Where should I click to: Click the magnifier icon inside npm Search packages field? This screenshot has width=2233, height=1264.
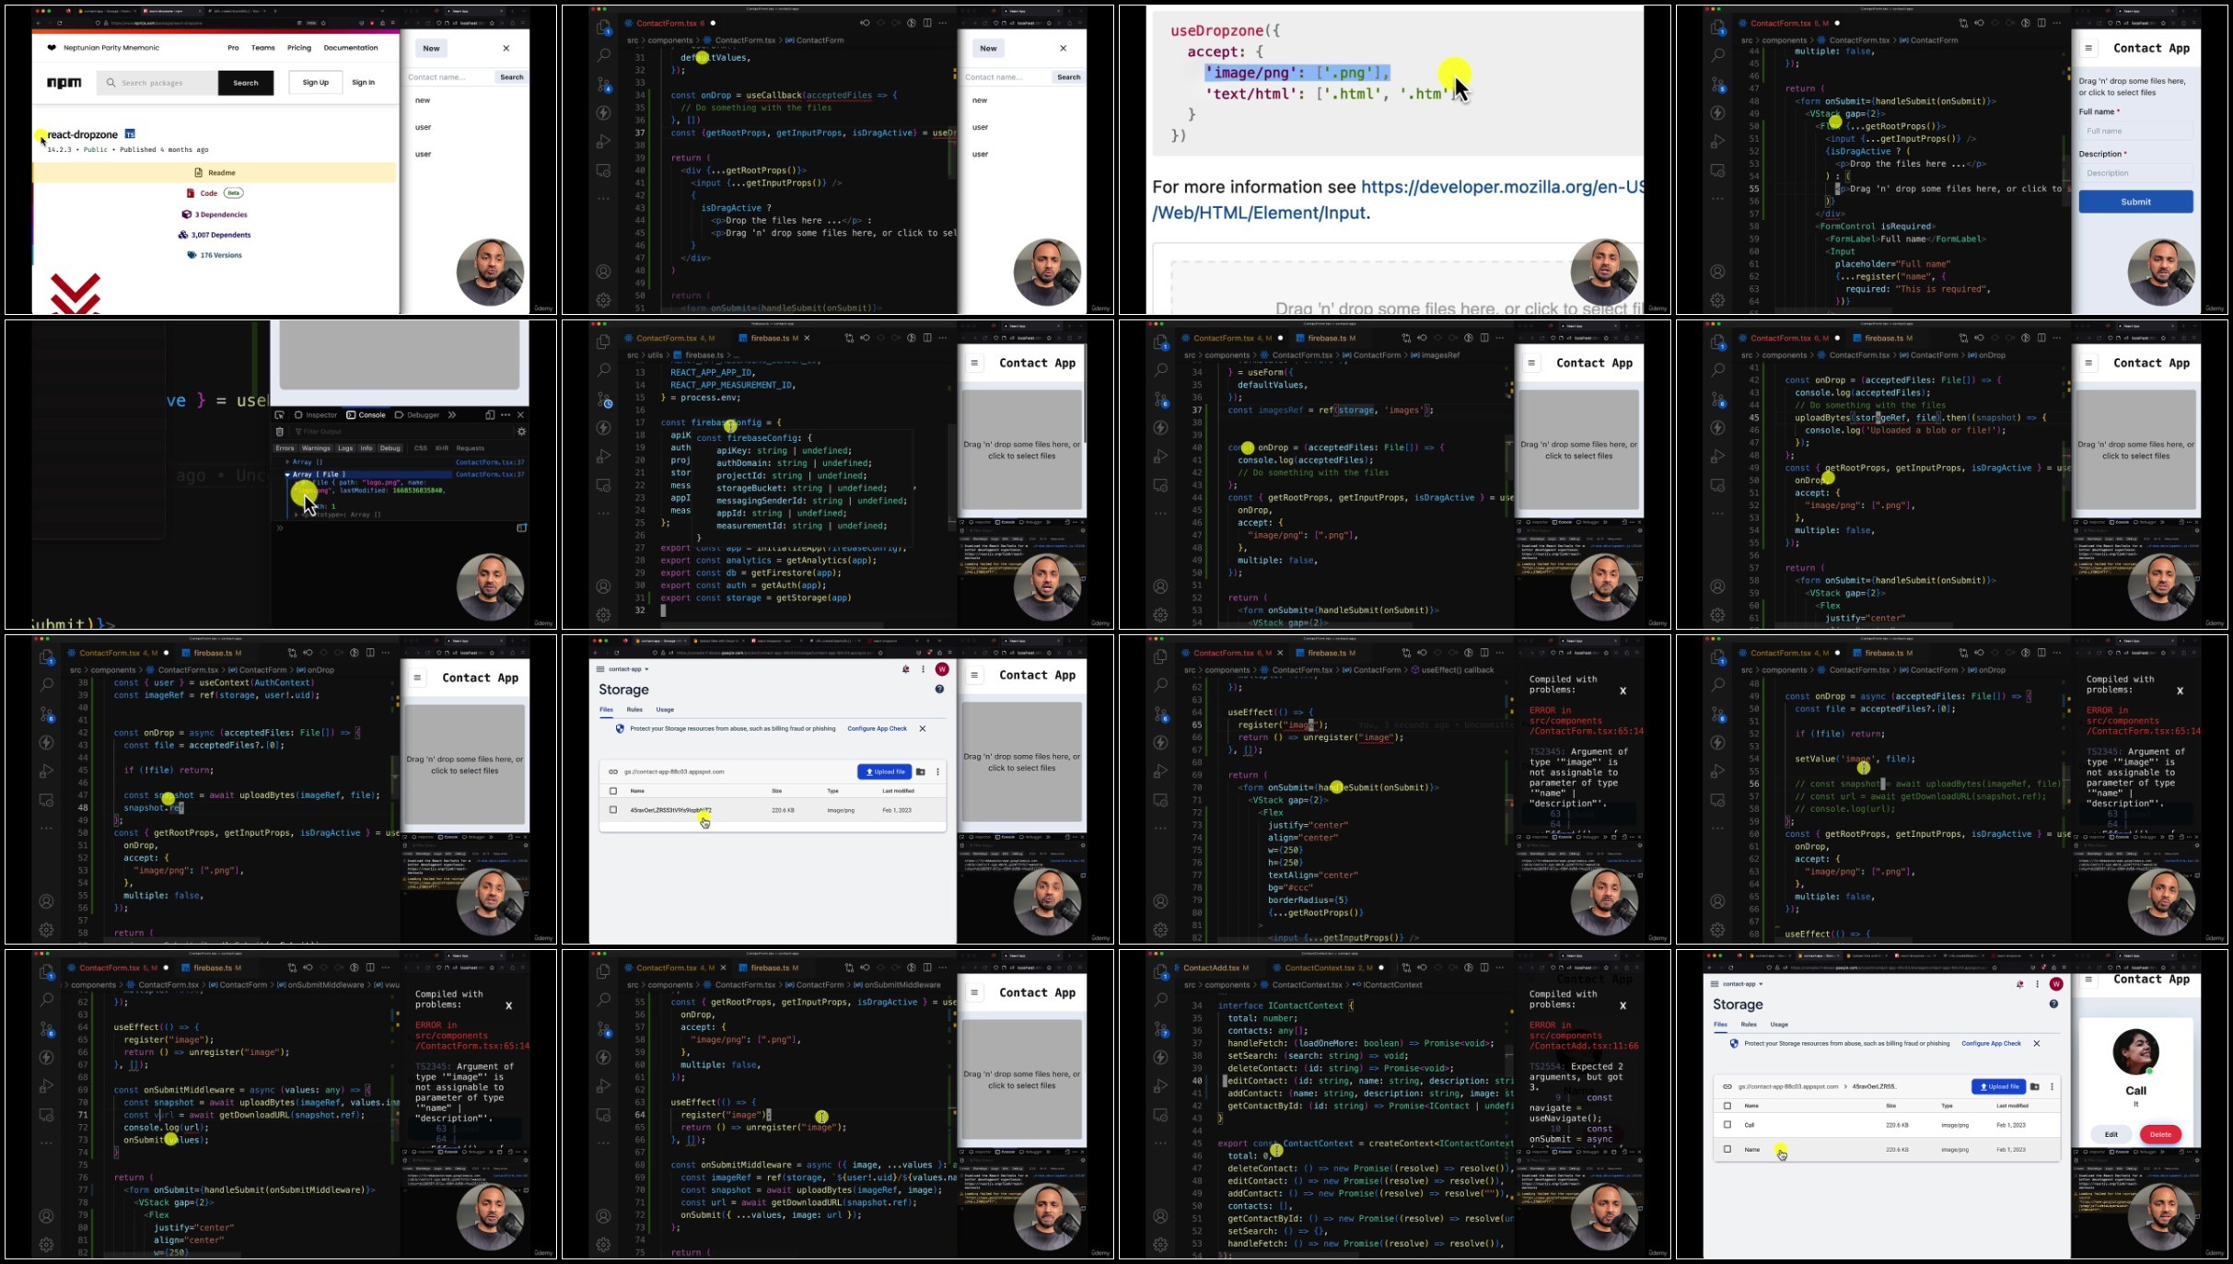click(x=110, y=83)
